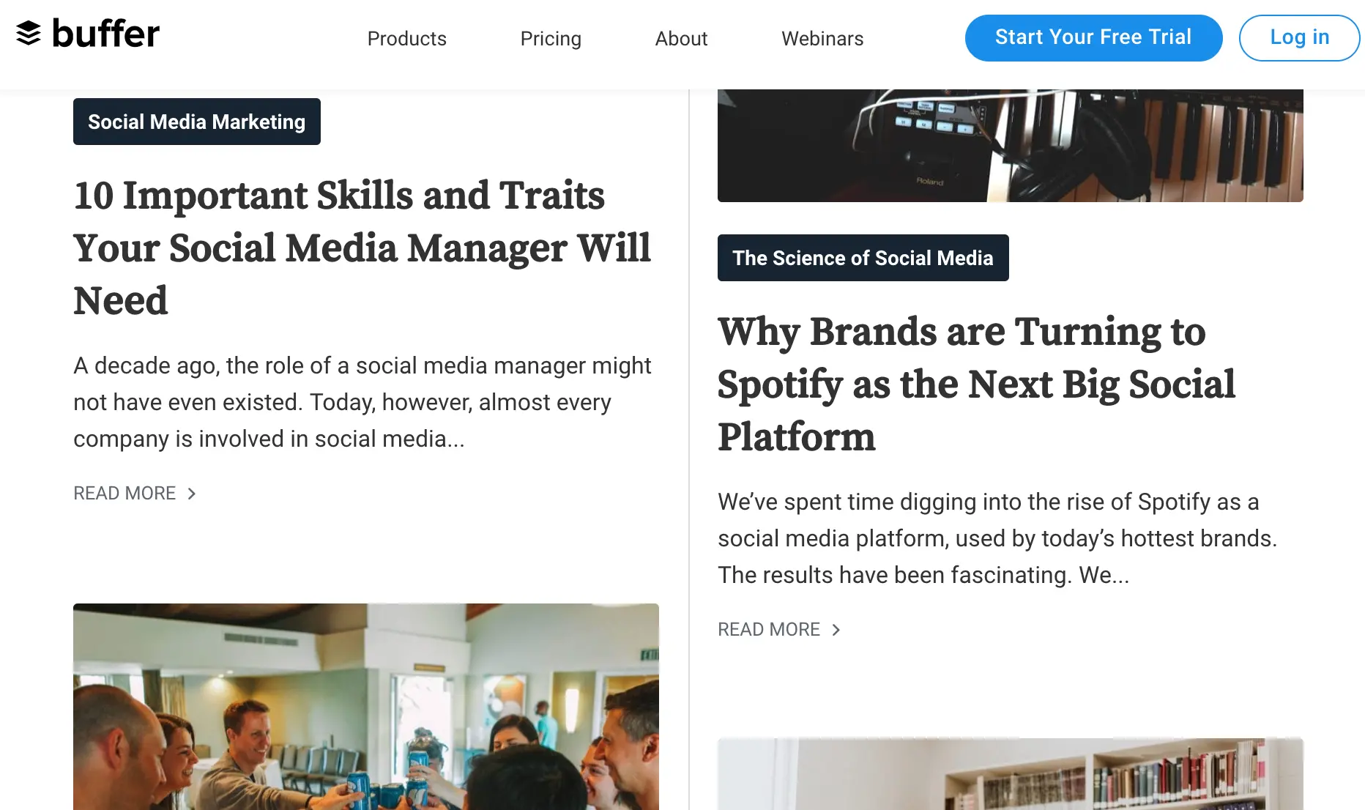Open the Webinars section
1365x810 pixels.
point(822,38)
